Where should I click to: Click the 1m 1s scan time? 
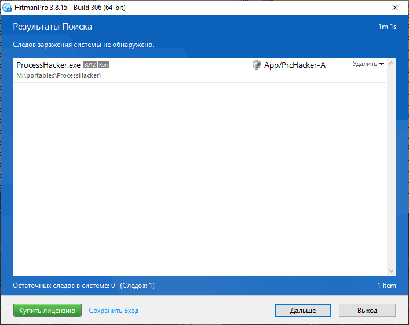(388, 27)
